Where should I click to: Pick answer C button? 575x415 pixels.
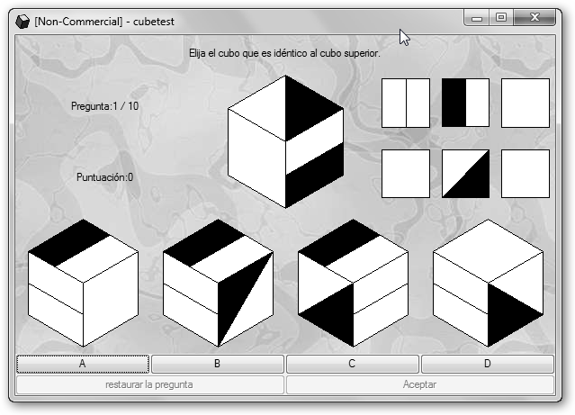pos(352,364)
